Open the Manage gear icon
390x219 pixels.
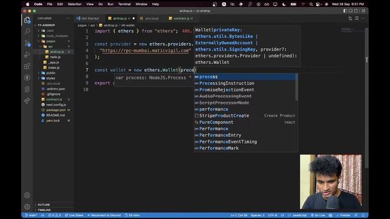[x=27, y=206]
